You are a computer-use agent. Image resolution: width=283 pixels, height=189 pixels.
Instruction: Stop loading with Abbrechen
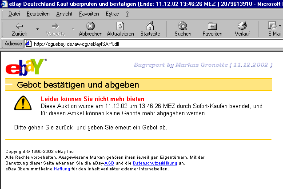click(x=91, y=29)
